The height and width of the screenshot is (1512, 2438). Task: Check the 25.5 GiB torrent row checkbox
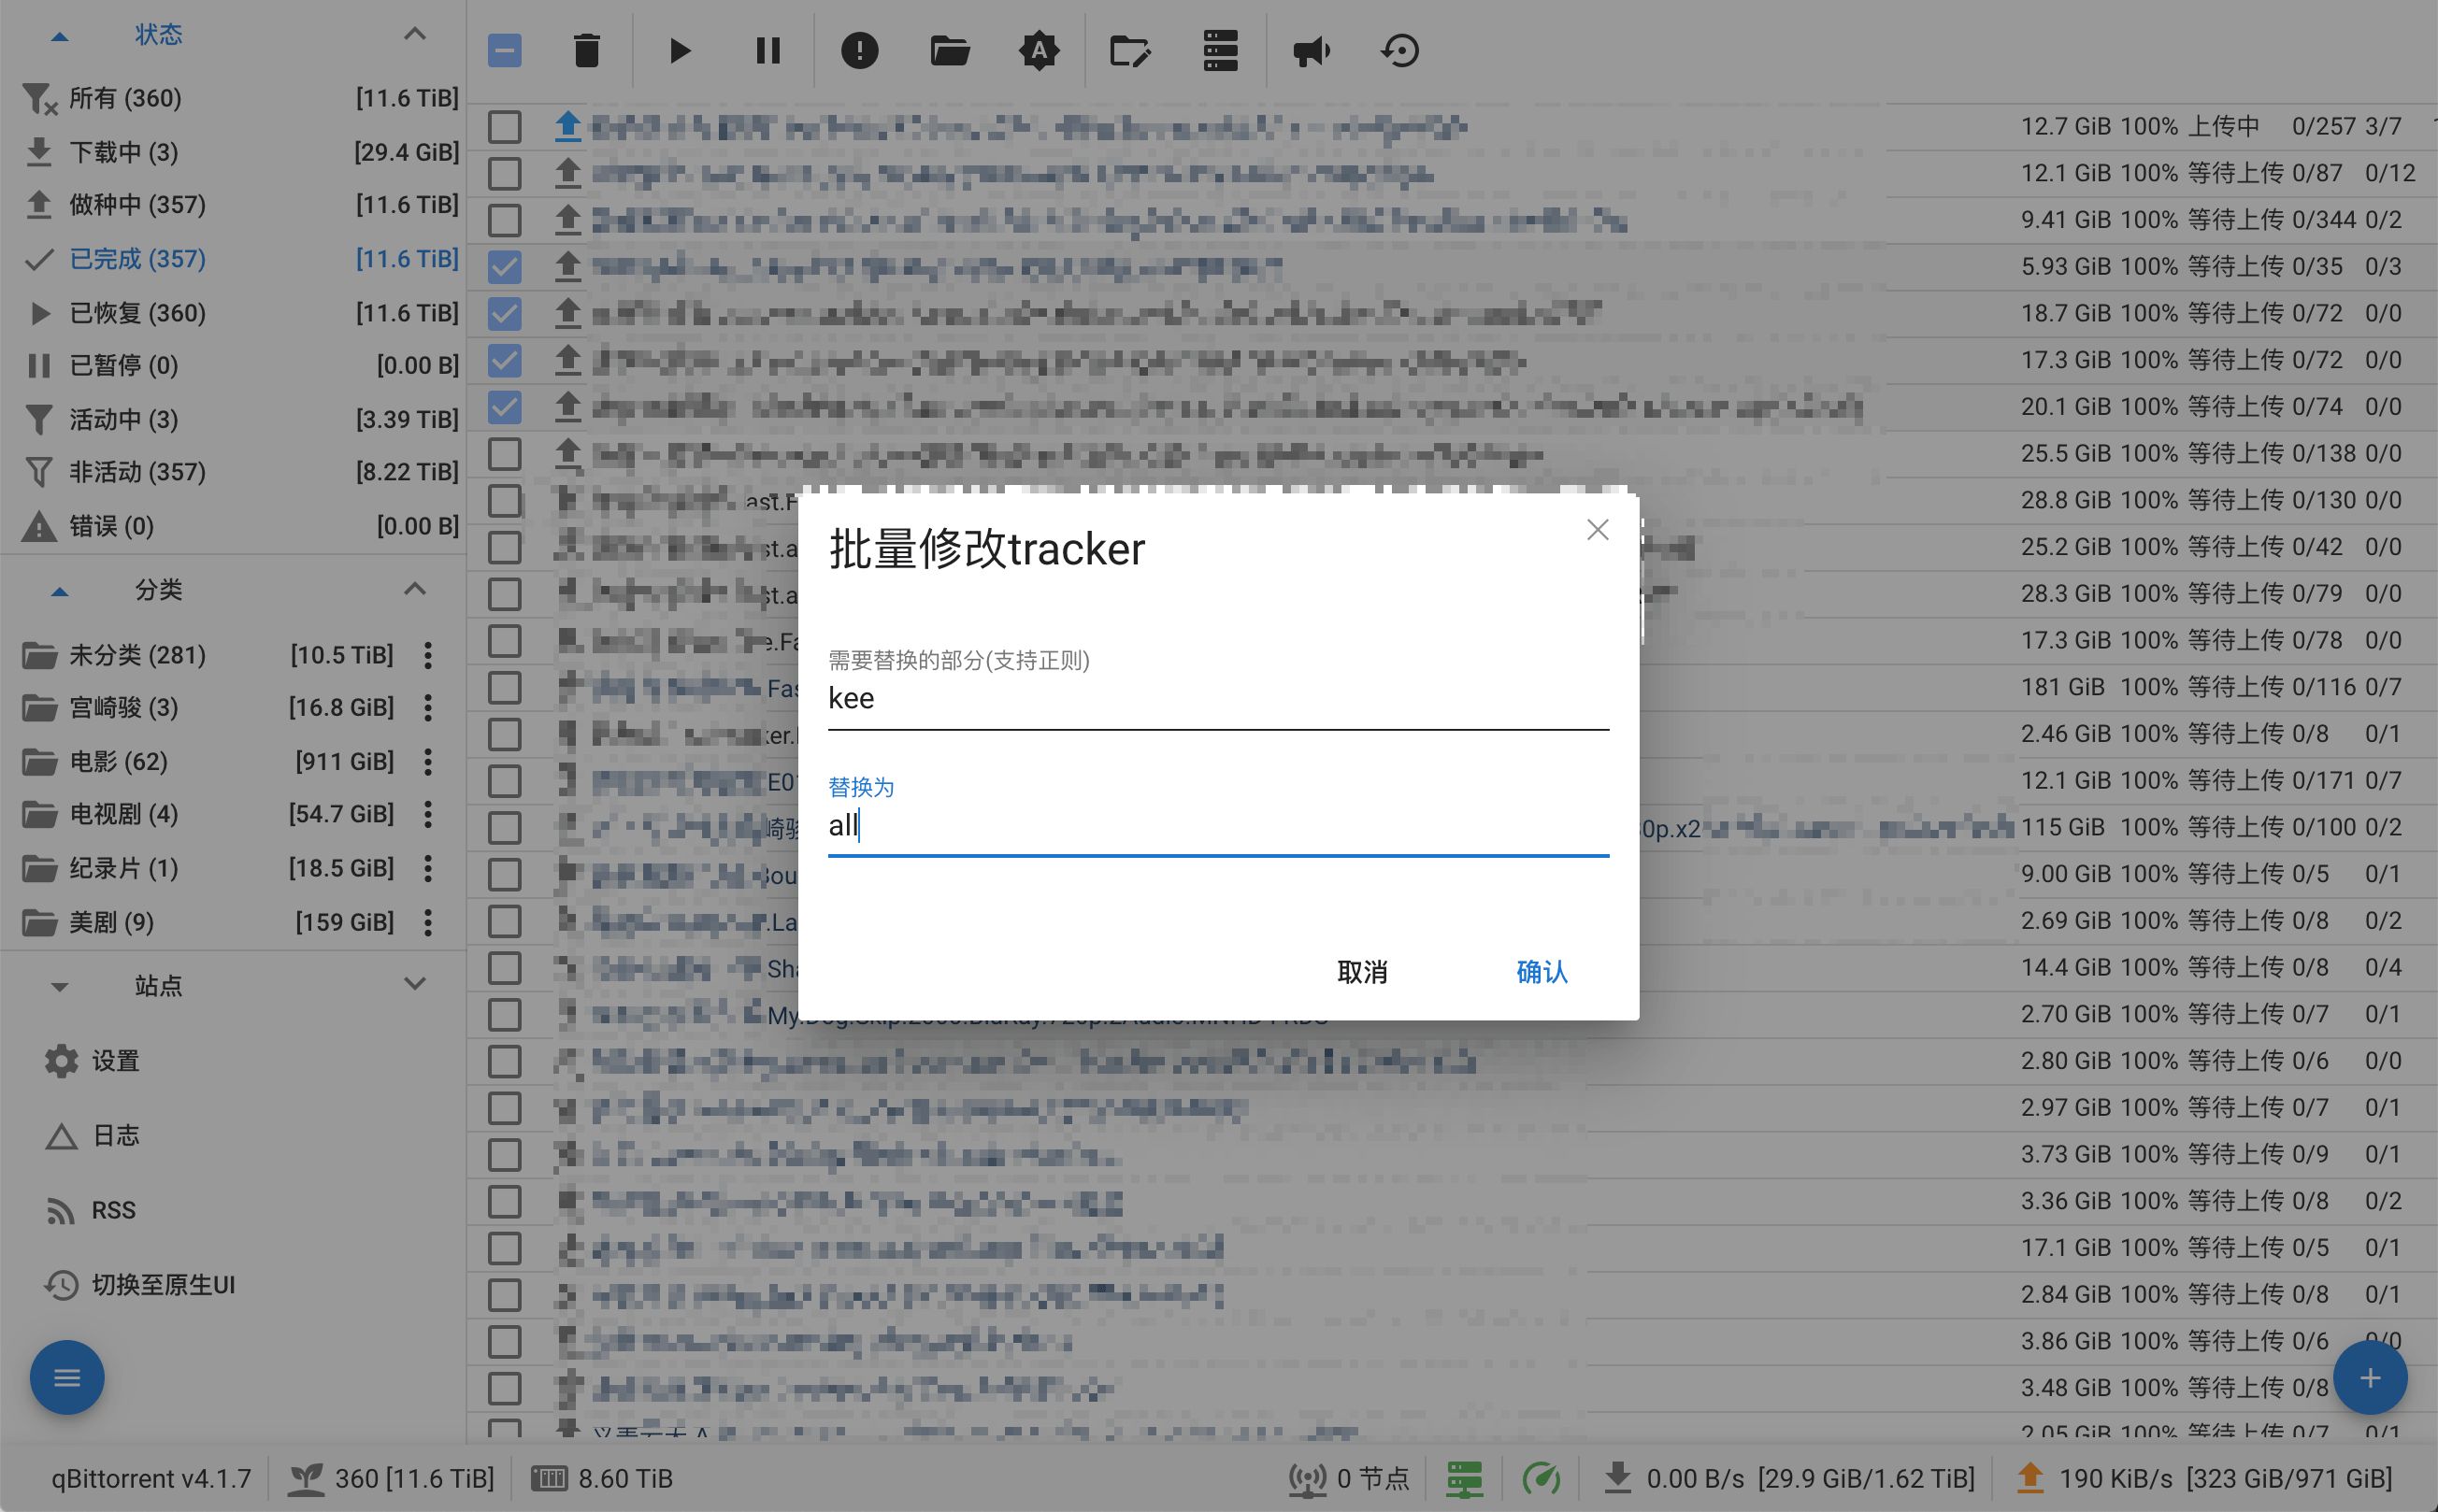(505, 454)
